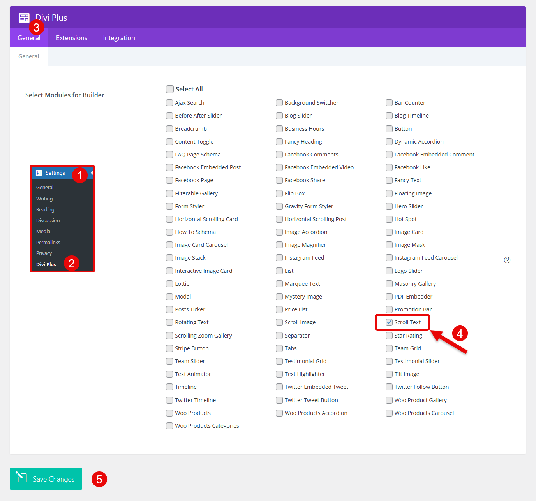Open Media settings in sidebar
Viewport: 536px width, 501px height.
click(43, 231)
